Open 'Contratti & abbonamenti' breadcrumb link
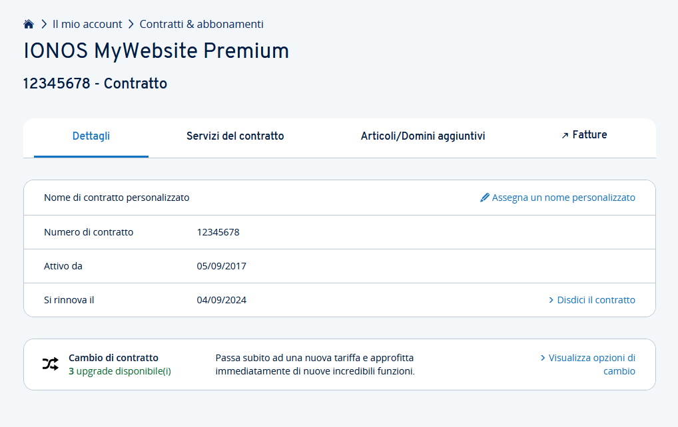 click(x=202, y=24)
